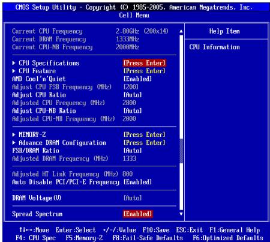
Task: Click the ESC:Exit hint
Action: tap(189, 230)
